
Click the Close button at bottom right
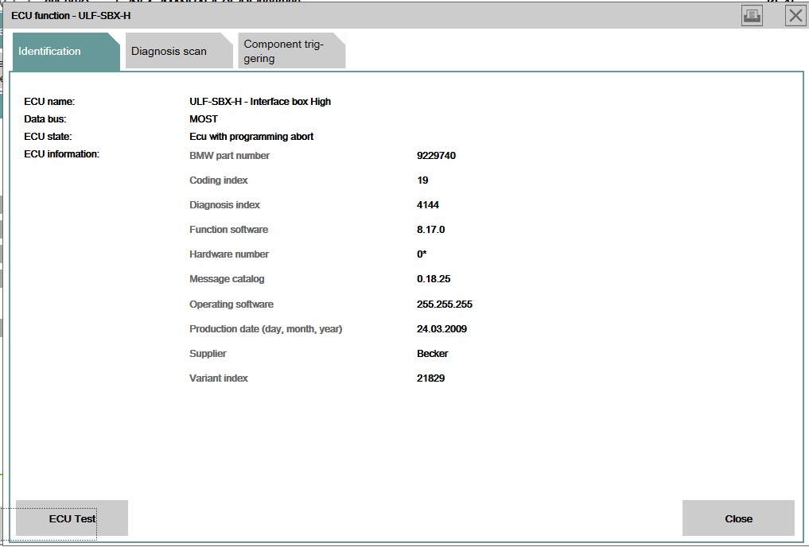738,518
